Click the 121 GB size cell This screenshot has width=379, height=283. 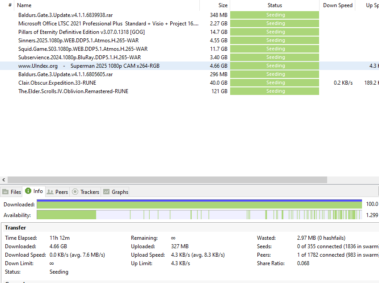tap(219, 91)
